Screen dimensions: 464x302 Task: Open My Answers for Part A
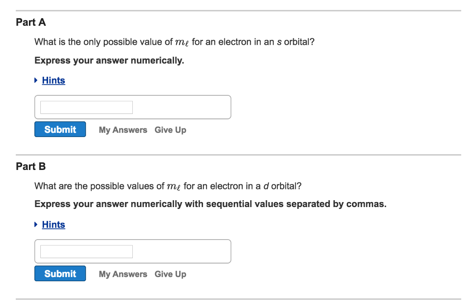coord(123,130)
